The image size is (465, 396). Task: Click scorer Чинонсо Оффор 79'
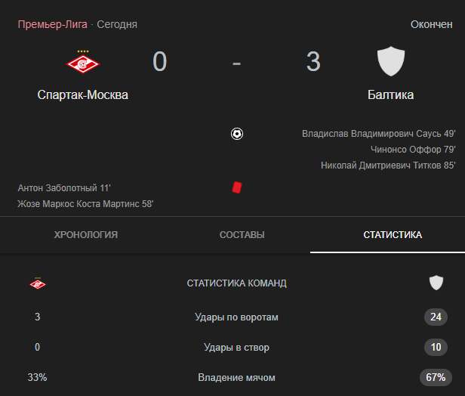413,150
